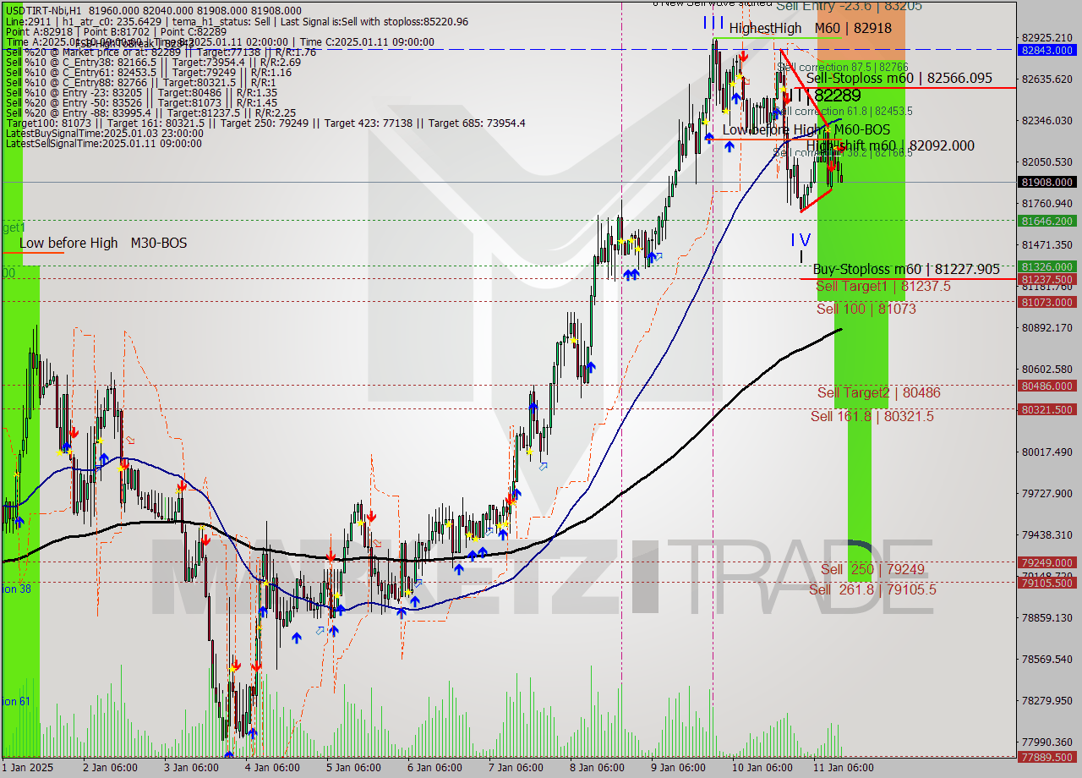Select the 'Sell 261.8 | 79105.5' label

[x=872, y=589]
